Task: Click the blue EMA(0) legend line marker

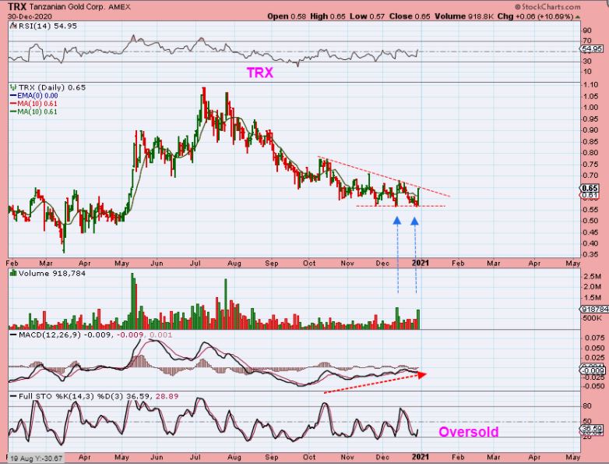Action: click(x=13, y=96)
